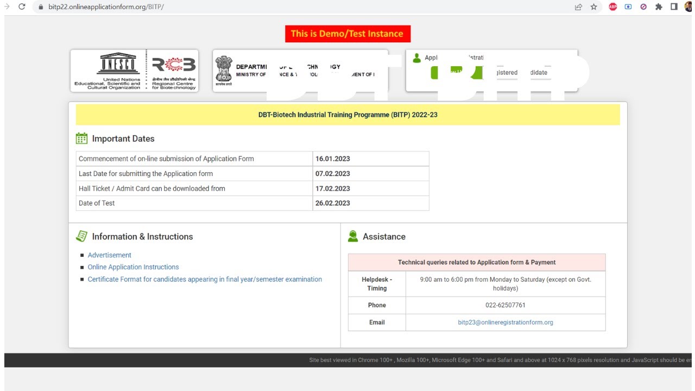Viewport: 695px width, 391px height.
Task: Click the DBT-Biotech Industrial Training Programme heading
Action: click(x=347, y=115)
